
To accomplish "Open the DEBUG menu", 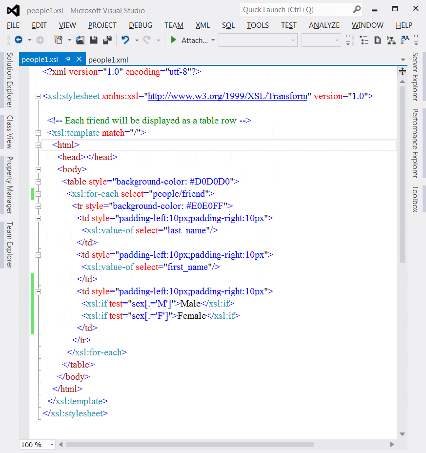I will click(141, 25).
